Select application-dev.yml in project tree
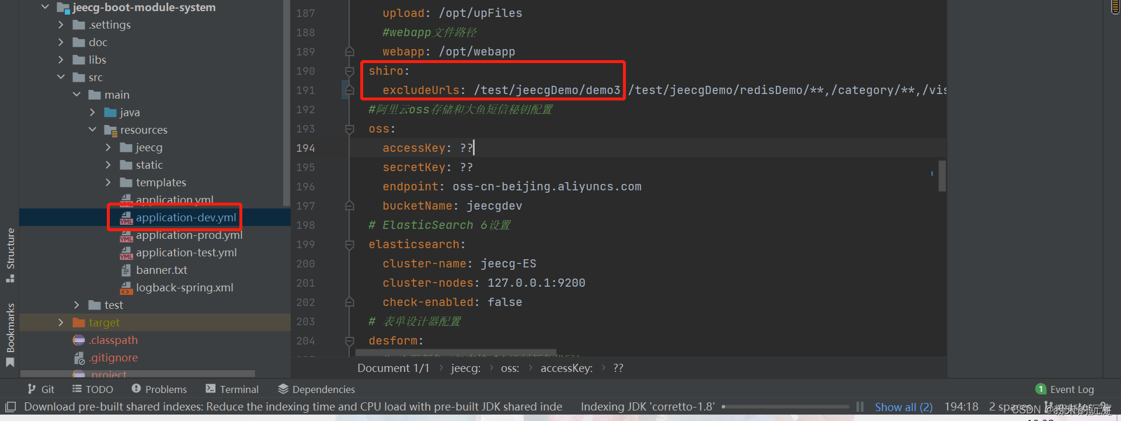Screen dimensions: 1121x421 186,217
